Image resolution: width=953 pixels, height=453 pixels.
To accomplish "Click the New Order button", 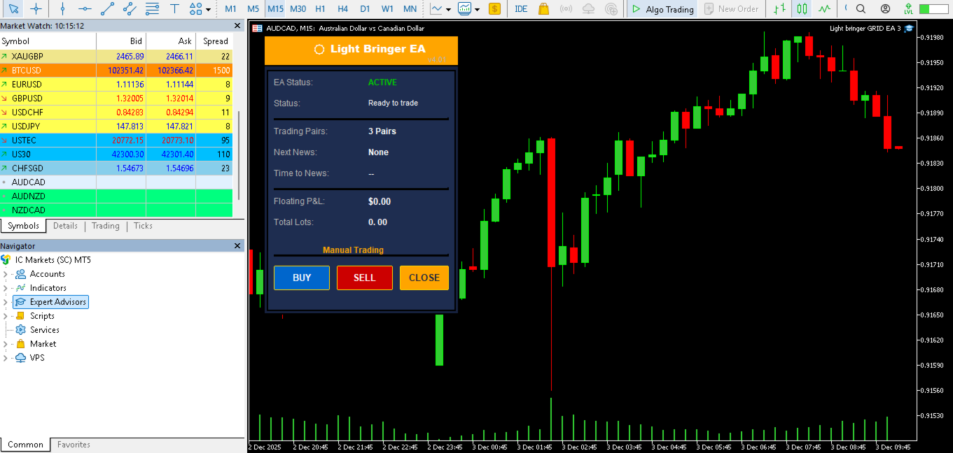I will (x=731, y=9).
